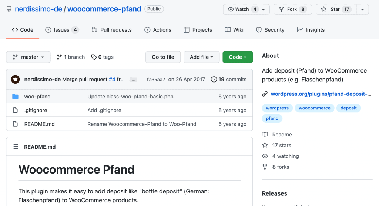The width and height of the screenshot is (379, 206).
Task: Jump to Readme from About sidebar
Action: click(277, 135)
